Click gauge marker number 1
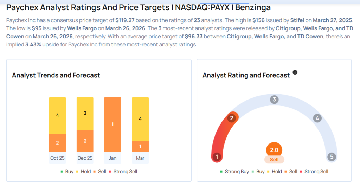360x186 pixels. [x=217, y=156]
